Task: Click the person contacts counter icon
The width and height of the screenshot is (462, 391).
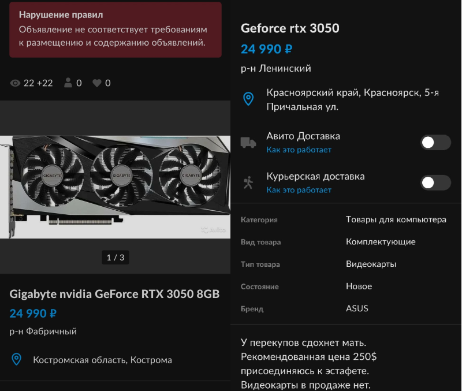Action: (68, 83)
